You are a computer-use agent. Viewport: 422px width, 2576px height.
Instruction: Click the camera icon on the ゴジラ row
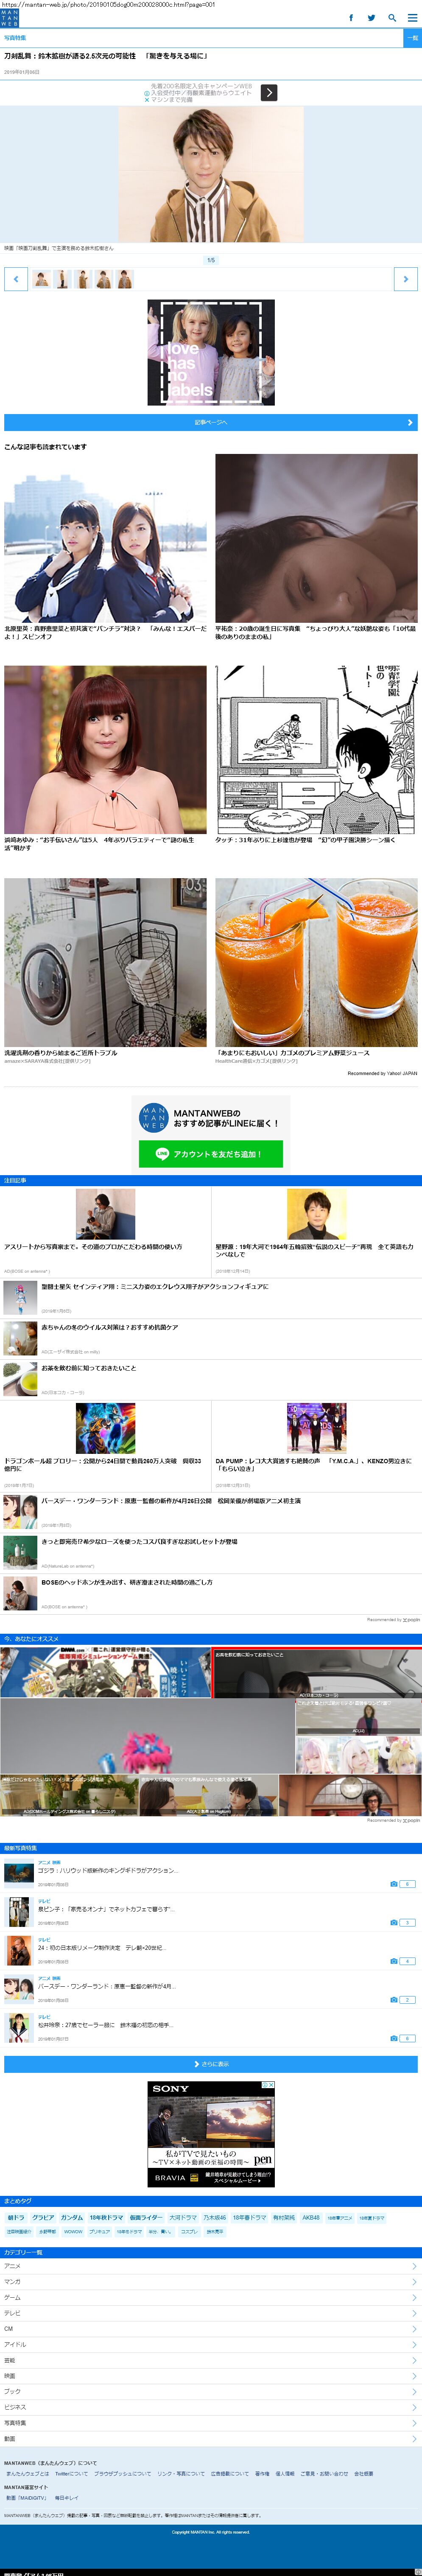(x=394, y=1884)
